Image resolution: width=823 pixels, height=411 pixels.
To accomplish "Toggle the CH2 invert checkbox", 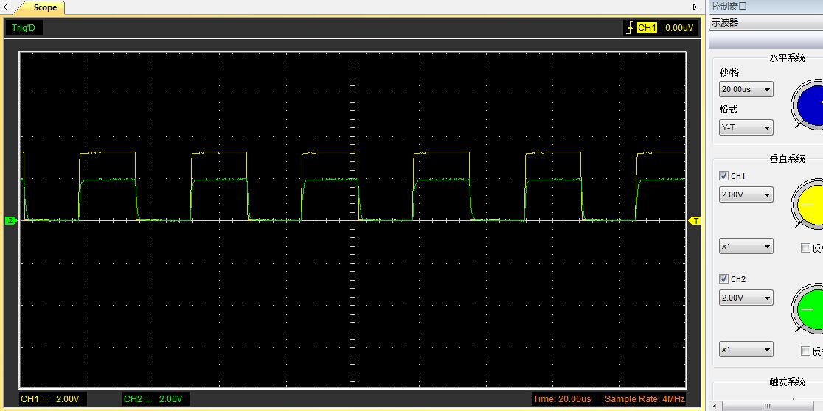I will pyautogui.click(x=806, y=351).
